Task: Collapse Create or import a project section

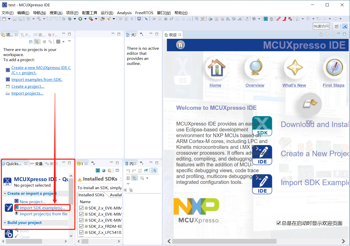Action: point(5,194)
